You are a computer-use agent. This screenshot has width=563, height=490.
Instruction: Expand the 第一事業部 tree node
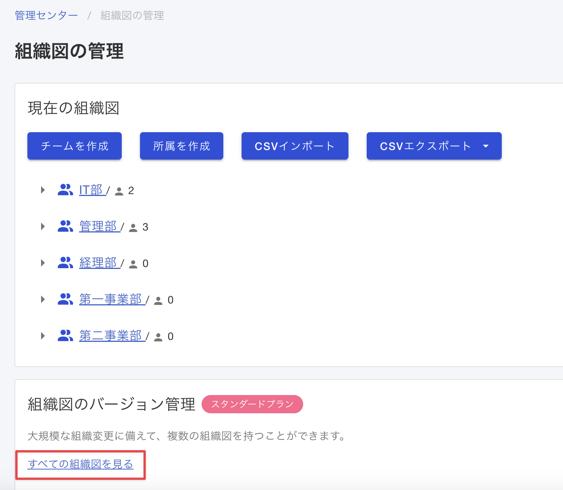pos(43,299)
